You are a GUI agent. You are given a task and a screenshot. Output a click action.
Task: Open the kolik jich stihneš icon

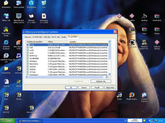157,45
